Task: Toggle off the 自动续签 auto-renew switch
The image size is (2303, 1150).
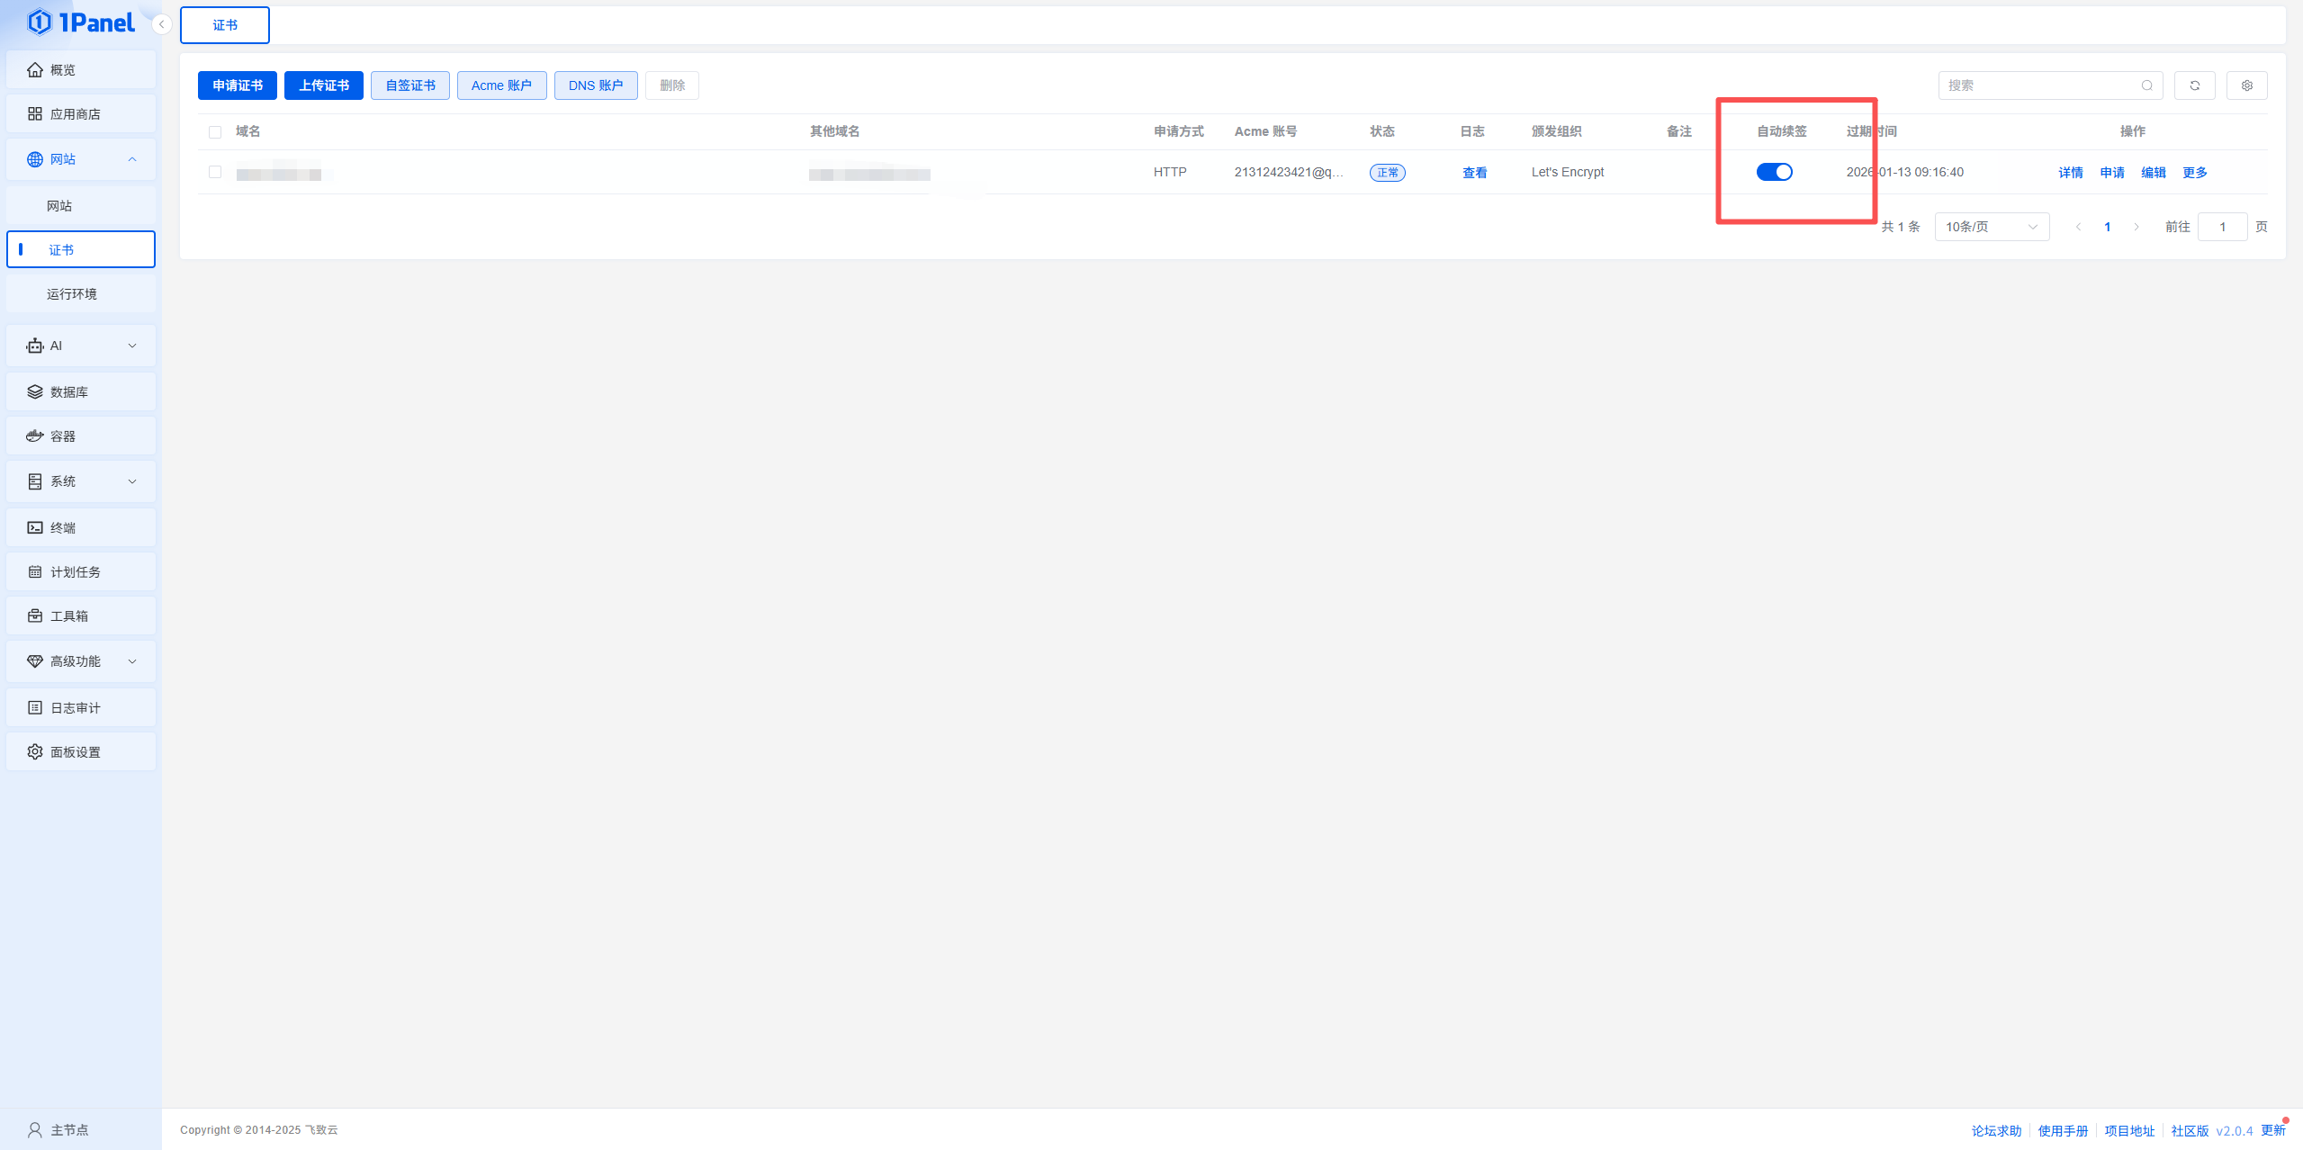Action: (x=1774, y=172)
